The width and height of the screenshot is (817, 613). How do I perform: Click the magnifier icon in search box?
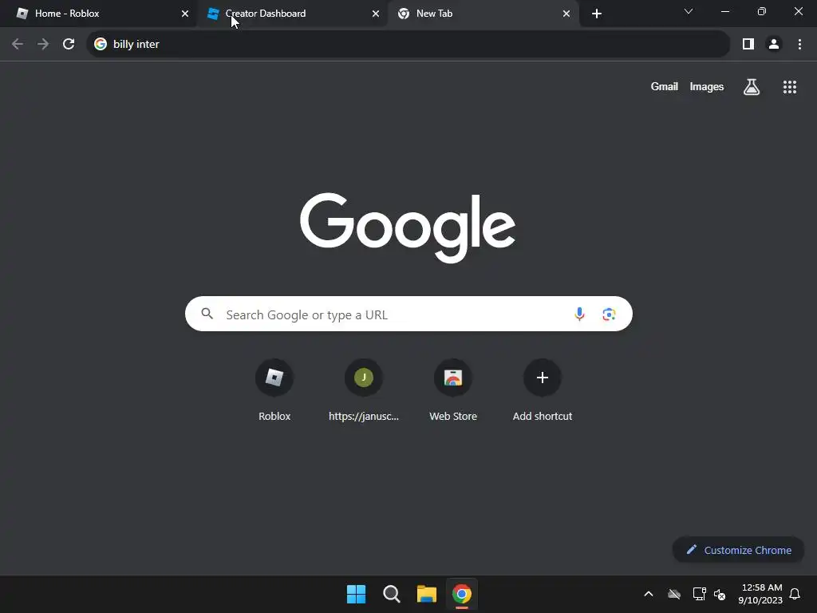[x=207, y=314]
